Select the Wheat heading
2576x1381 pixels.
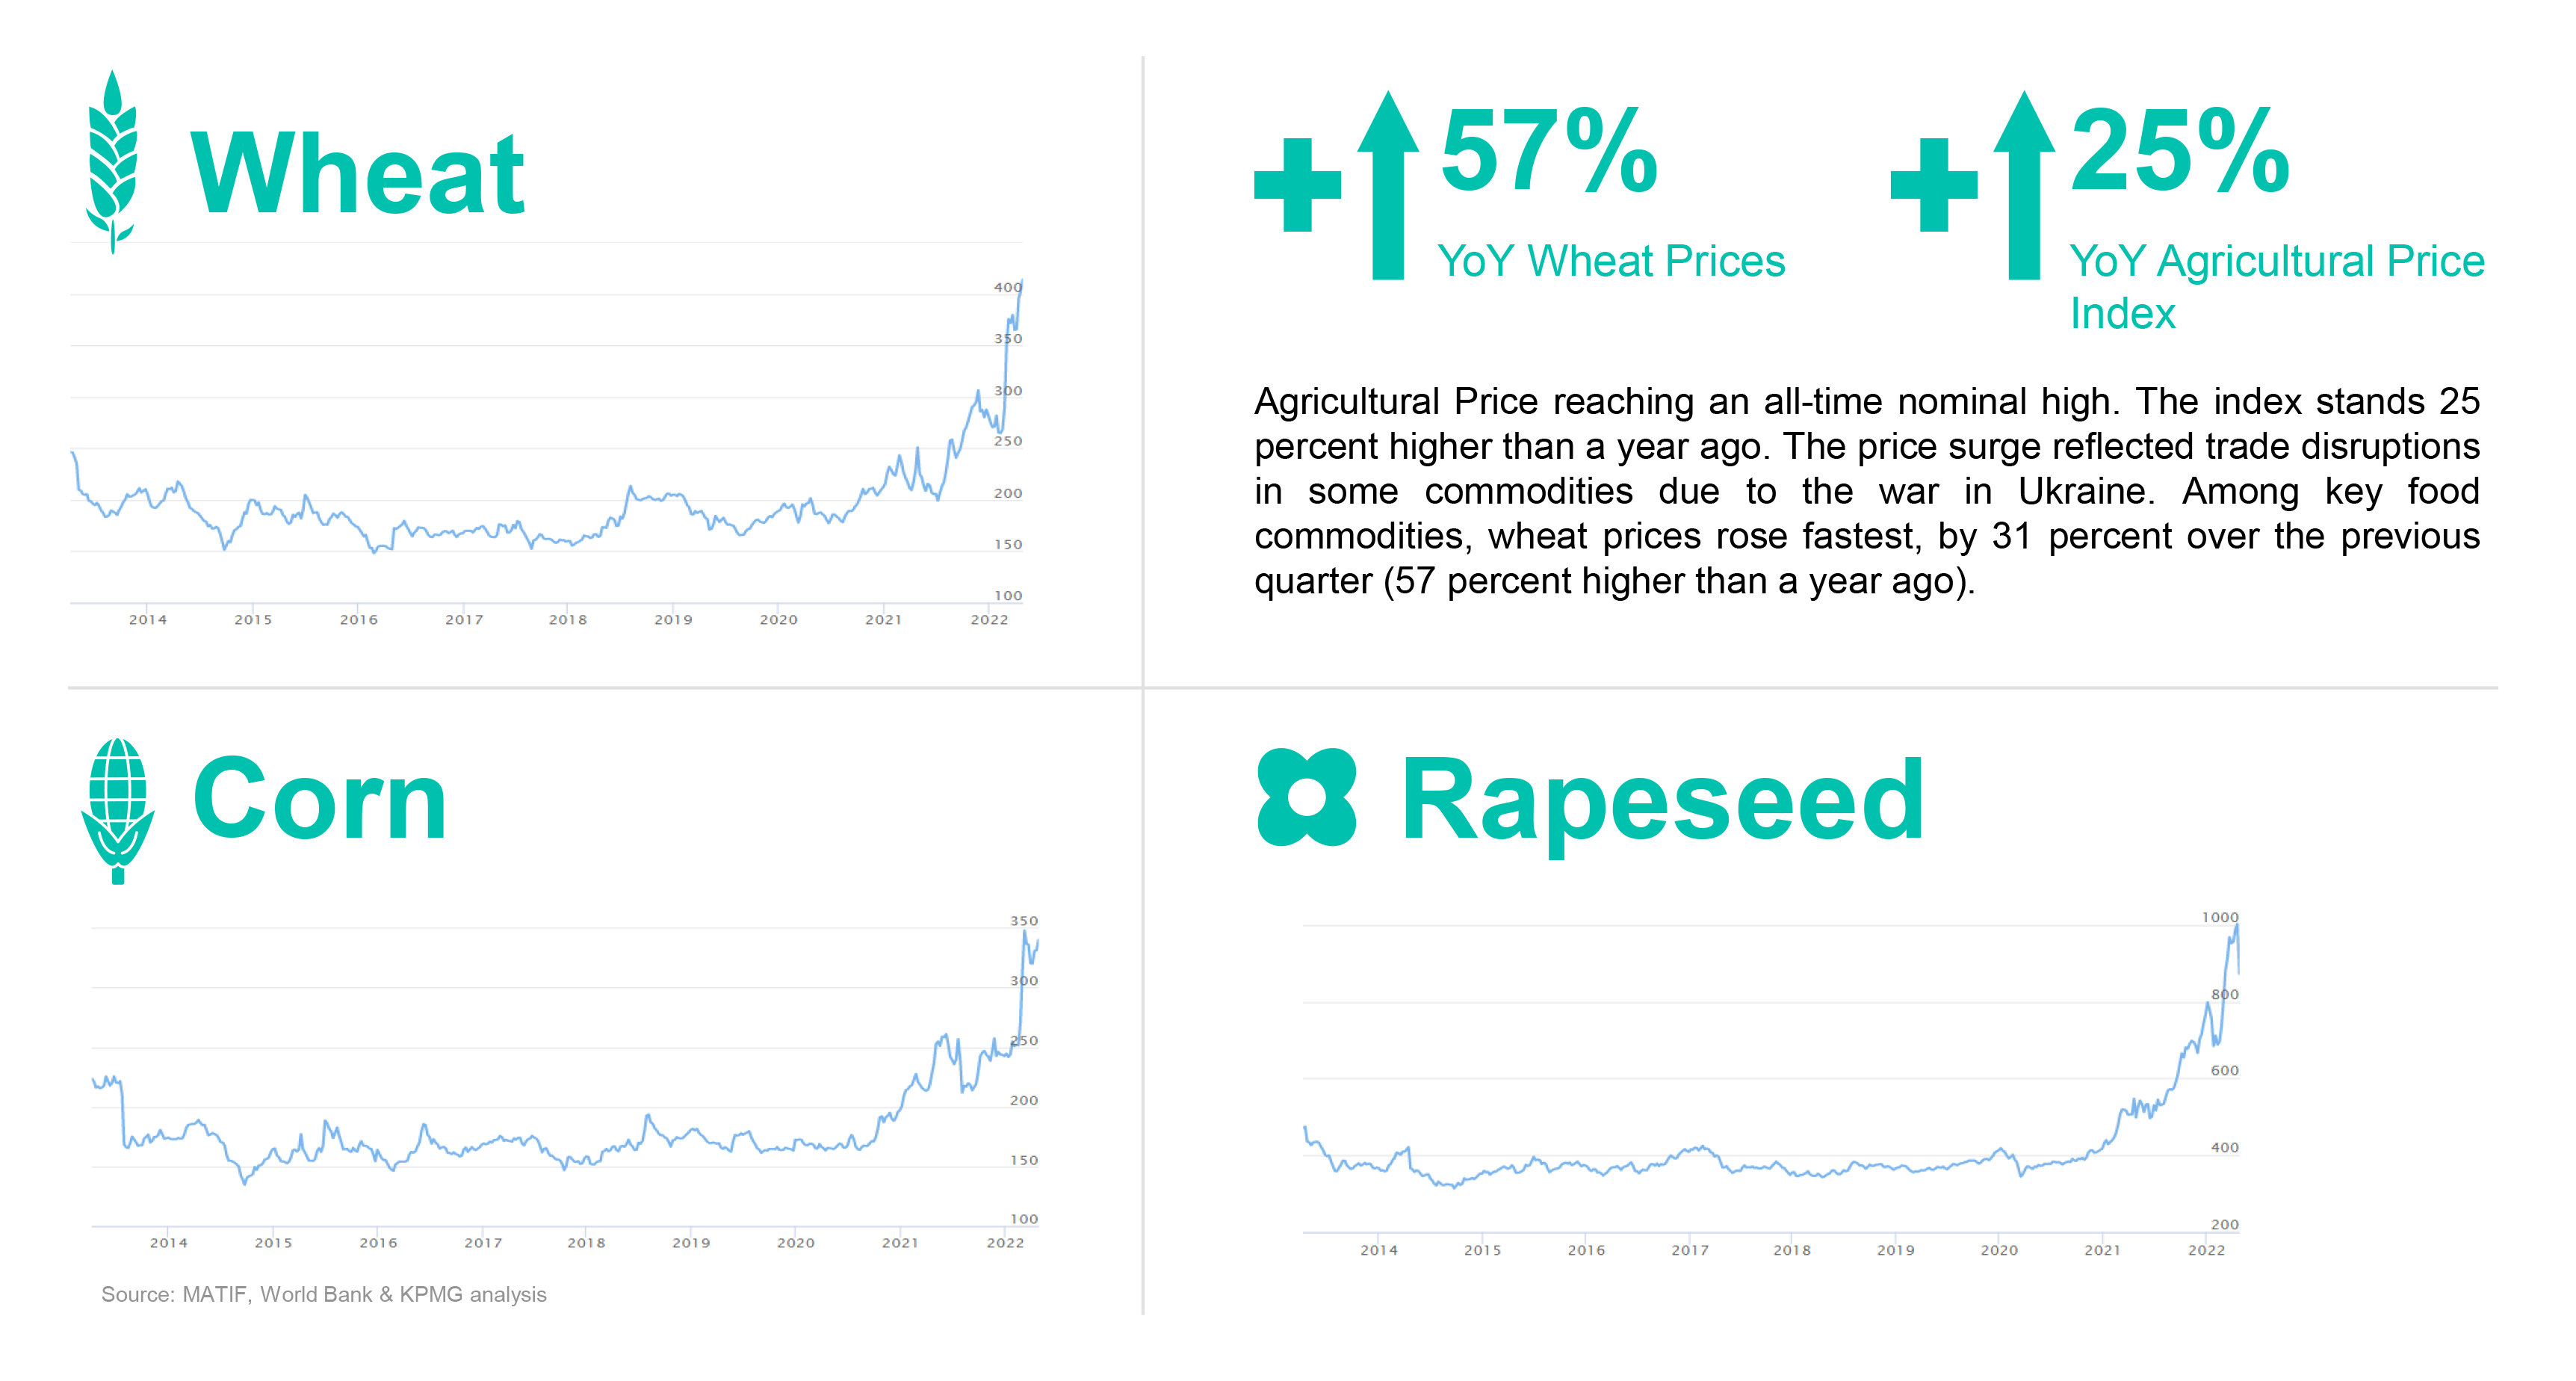(x=357, y=175)
